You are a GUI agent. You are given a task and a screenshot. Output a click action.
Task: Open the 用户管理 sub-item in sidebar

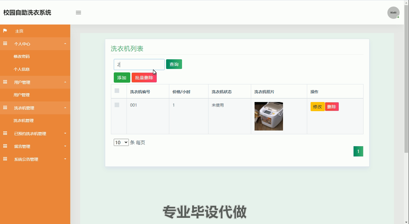pos(22,95)
